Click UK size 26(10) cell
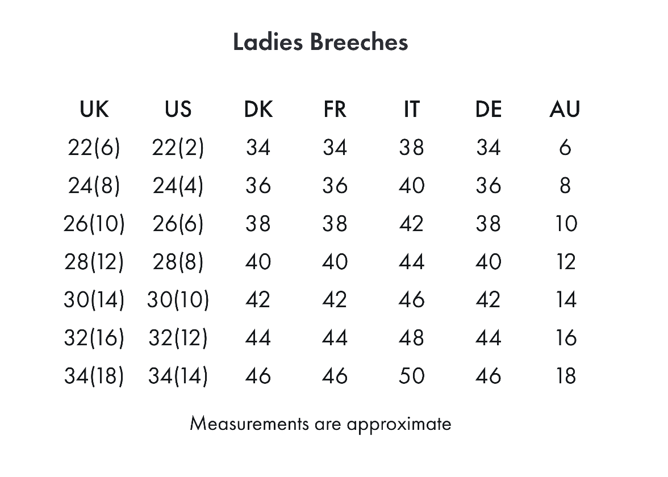The width and height of the screenshot is (668, 477). 94,224
